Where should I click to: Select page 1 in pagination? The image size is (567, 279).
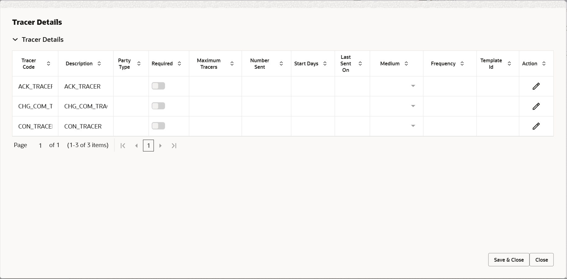148,146
